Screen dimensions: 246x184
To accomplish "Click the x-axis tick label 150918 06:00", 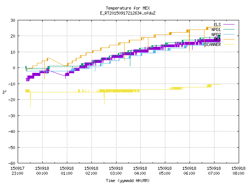I will (189, 171).
